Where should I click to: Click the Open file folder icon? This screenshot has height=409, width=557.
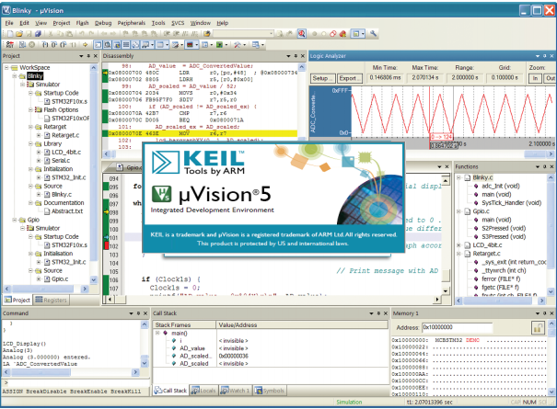19,34
